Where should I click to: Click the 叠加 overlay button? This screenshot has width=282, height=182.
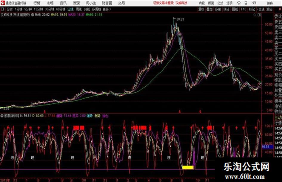209,9
